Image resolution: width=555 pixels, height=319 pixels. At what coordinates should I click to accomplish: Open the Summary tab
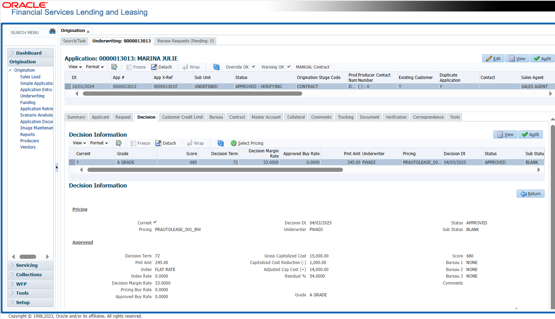76,117
